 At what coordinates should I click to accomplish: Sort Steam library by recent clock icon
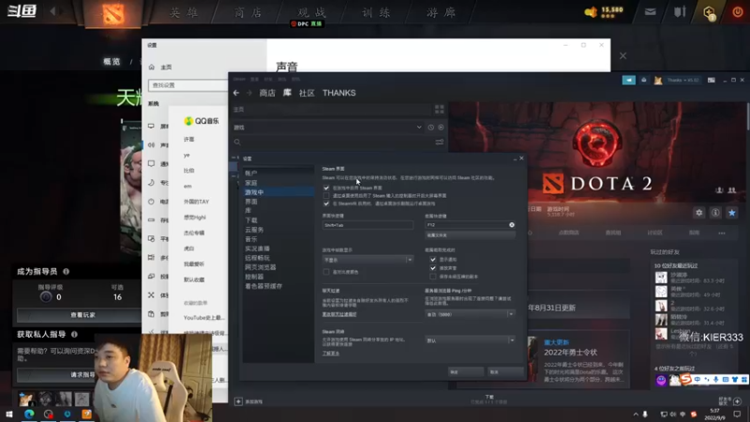click(x=431, y=128)
